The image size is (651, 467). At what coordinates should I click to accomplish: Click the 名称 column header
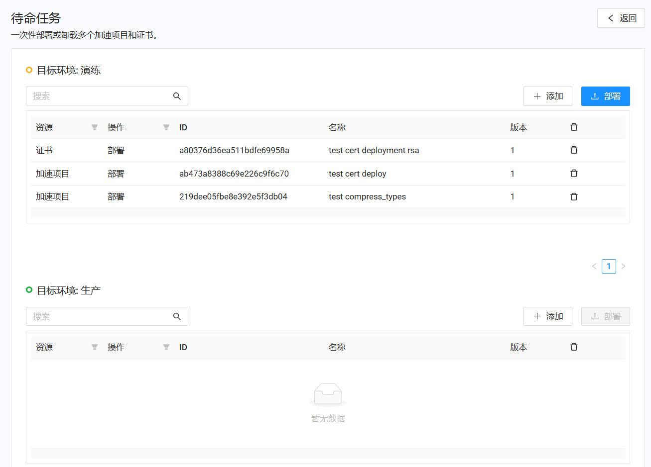click(337, 127)
